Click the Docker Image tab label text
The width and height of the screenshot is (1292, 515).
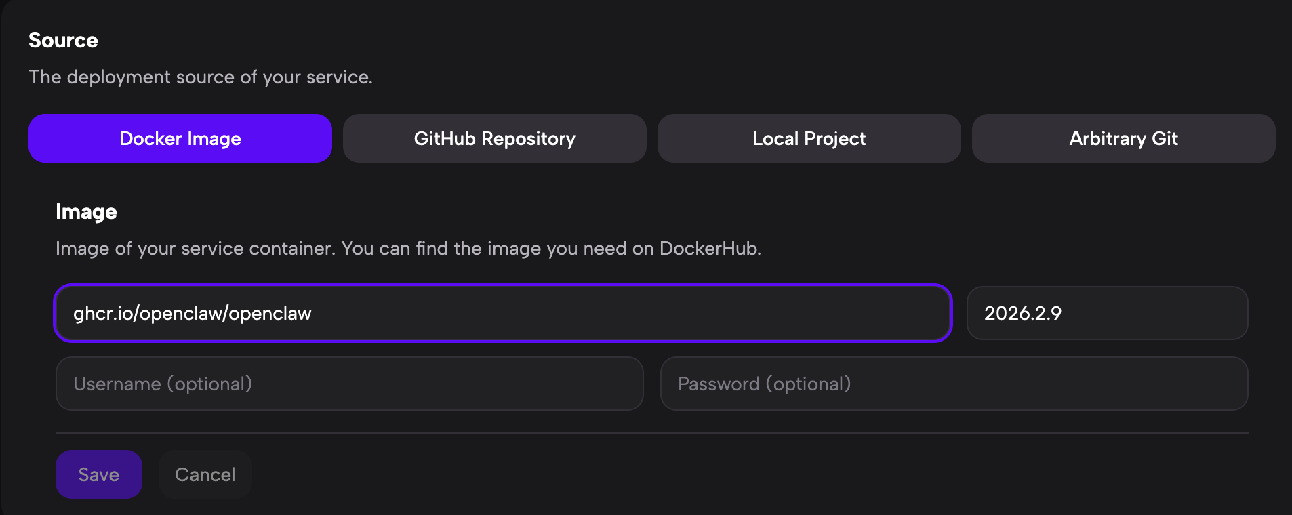coord(180,138)
